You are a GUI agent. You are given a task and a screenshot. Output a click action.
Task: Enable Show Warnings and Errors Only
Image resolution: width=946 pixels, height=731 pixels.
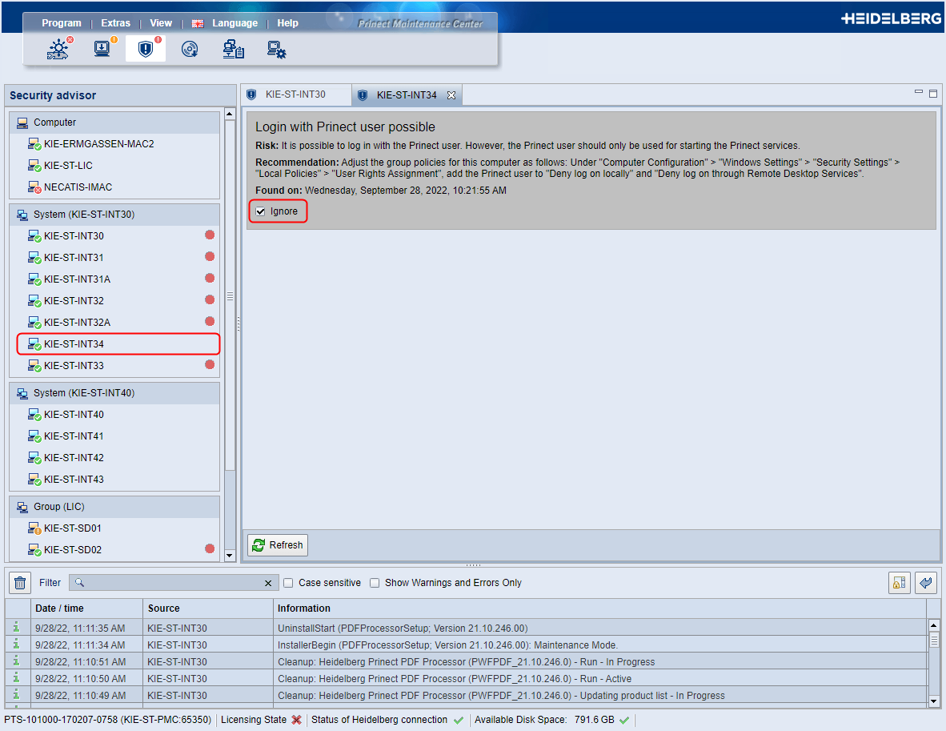tap(375, 583)
